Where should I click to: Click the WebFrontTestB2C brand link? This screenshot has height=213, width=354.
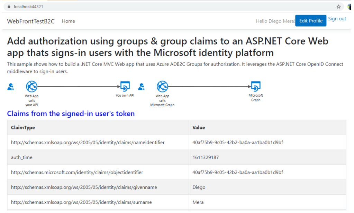pyautogui.click(x=30, y=21)
